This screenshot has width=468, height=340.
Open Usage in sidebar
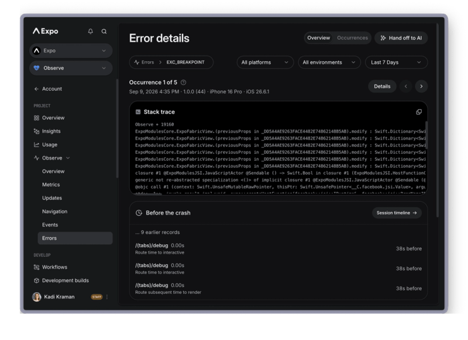[x=46, y=144]
